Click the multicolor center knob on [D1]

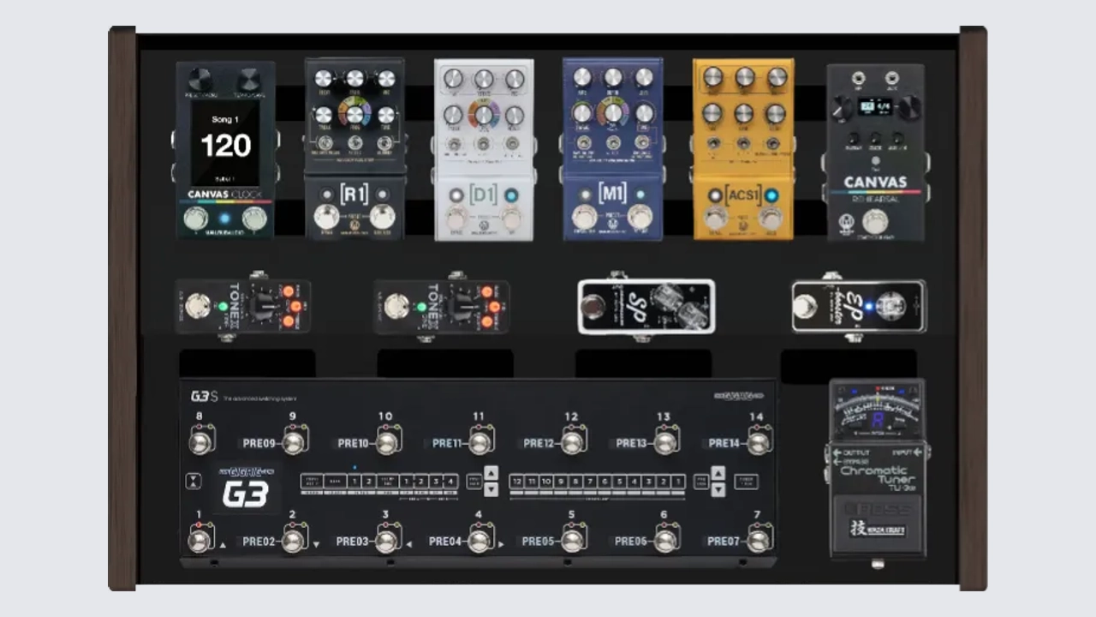point(484,114)
